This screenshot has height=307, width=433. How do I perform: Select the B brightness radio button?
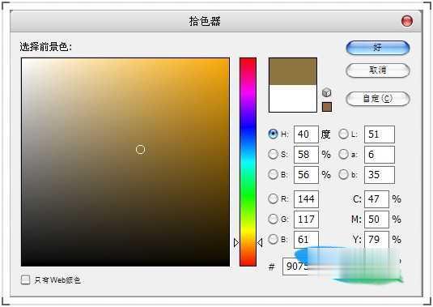(x=273, y=174)
